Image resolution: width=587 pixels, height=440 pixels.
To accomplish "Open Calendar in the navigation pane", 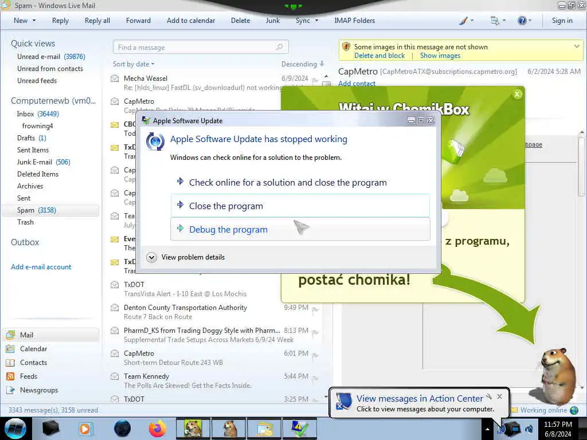I will [x=33, y=349].
